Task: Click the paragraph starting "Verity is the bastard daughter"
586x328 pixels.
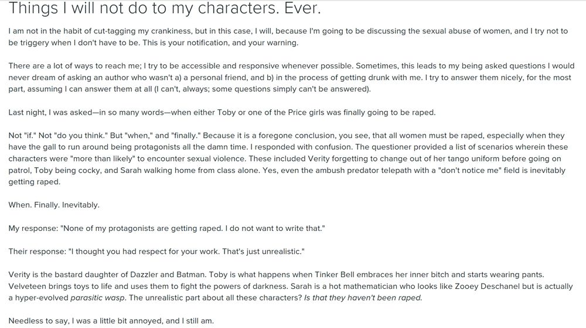Action: tap(291, 286)
